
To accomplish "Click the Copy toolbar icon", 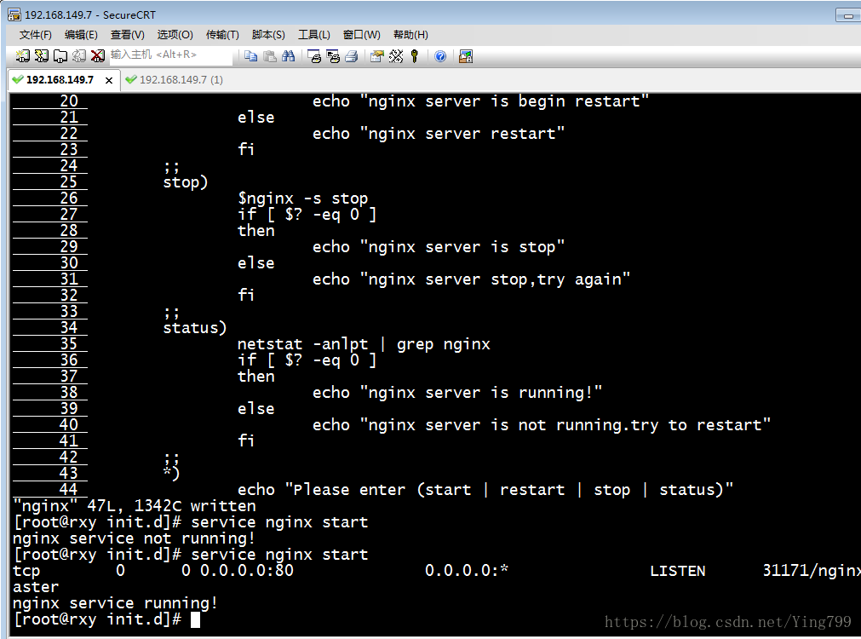I will click(251, 55).
